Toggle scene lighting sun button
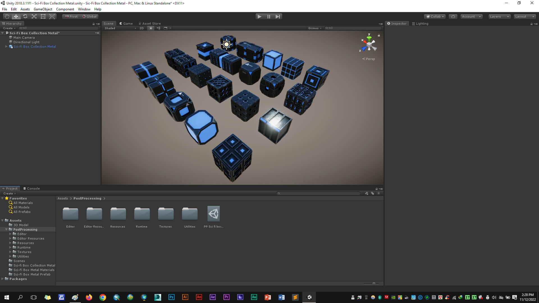 coord(151,28)
